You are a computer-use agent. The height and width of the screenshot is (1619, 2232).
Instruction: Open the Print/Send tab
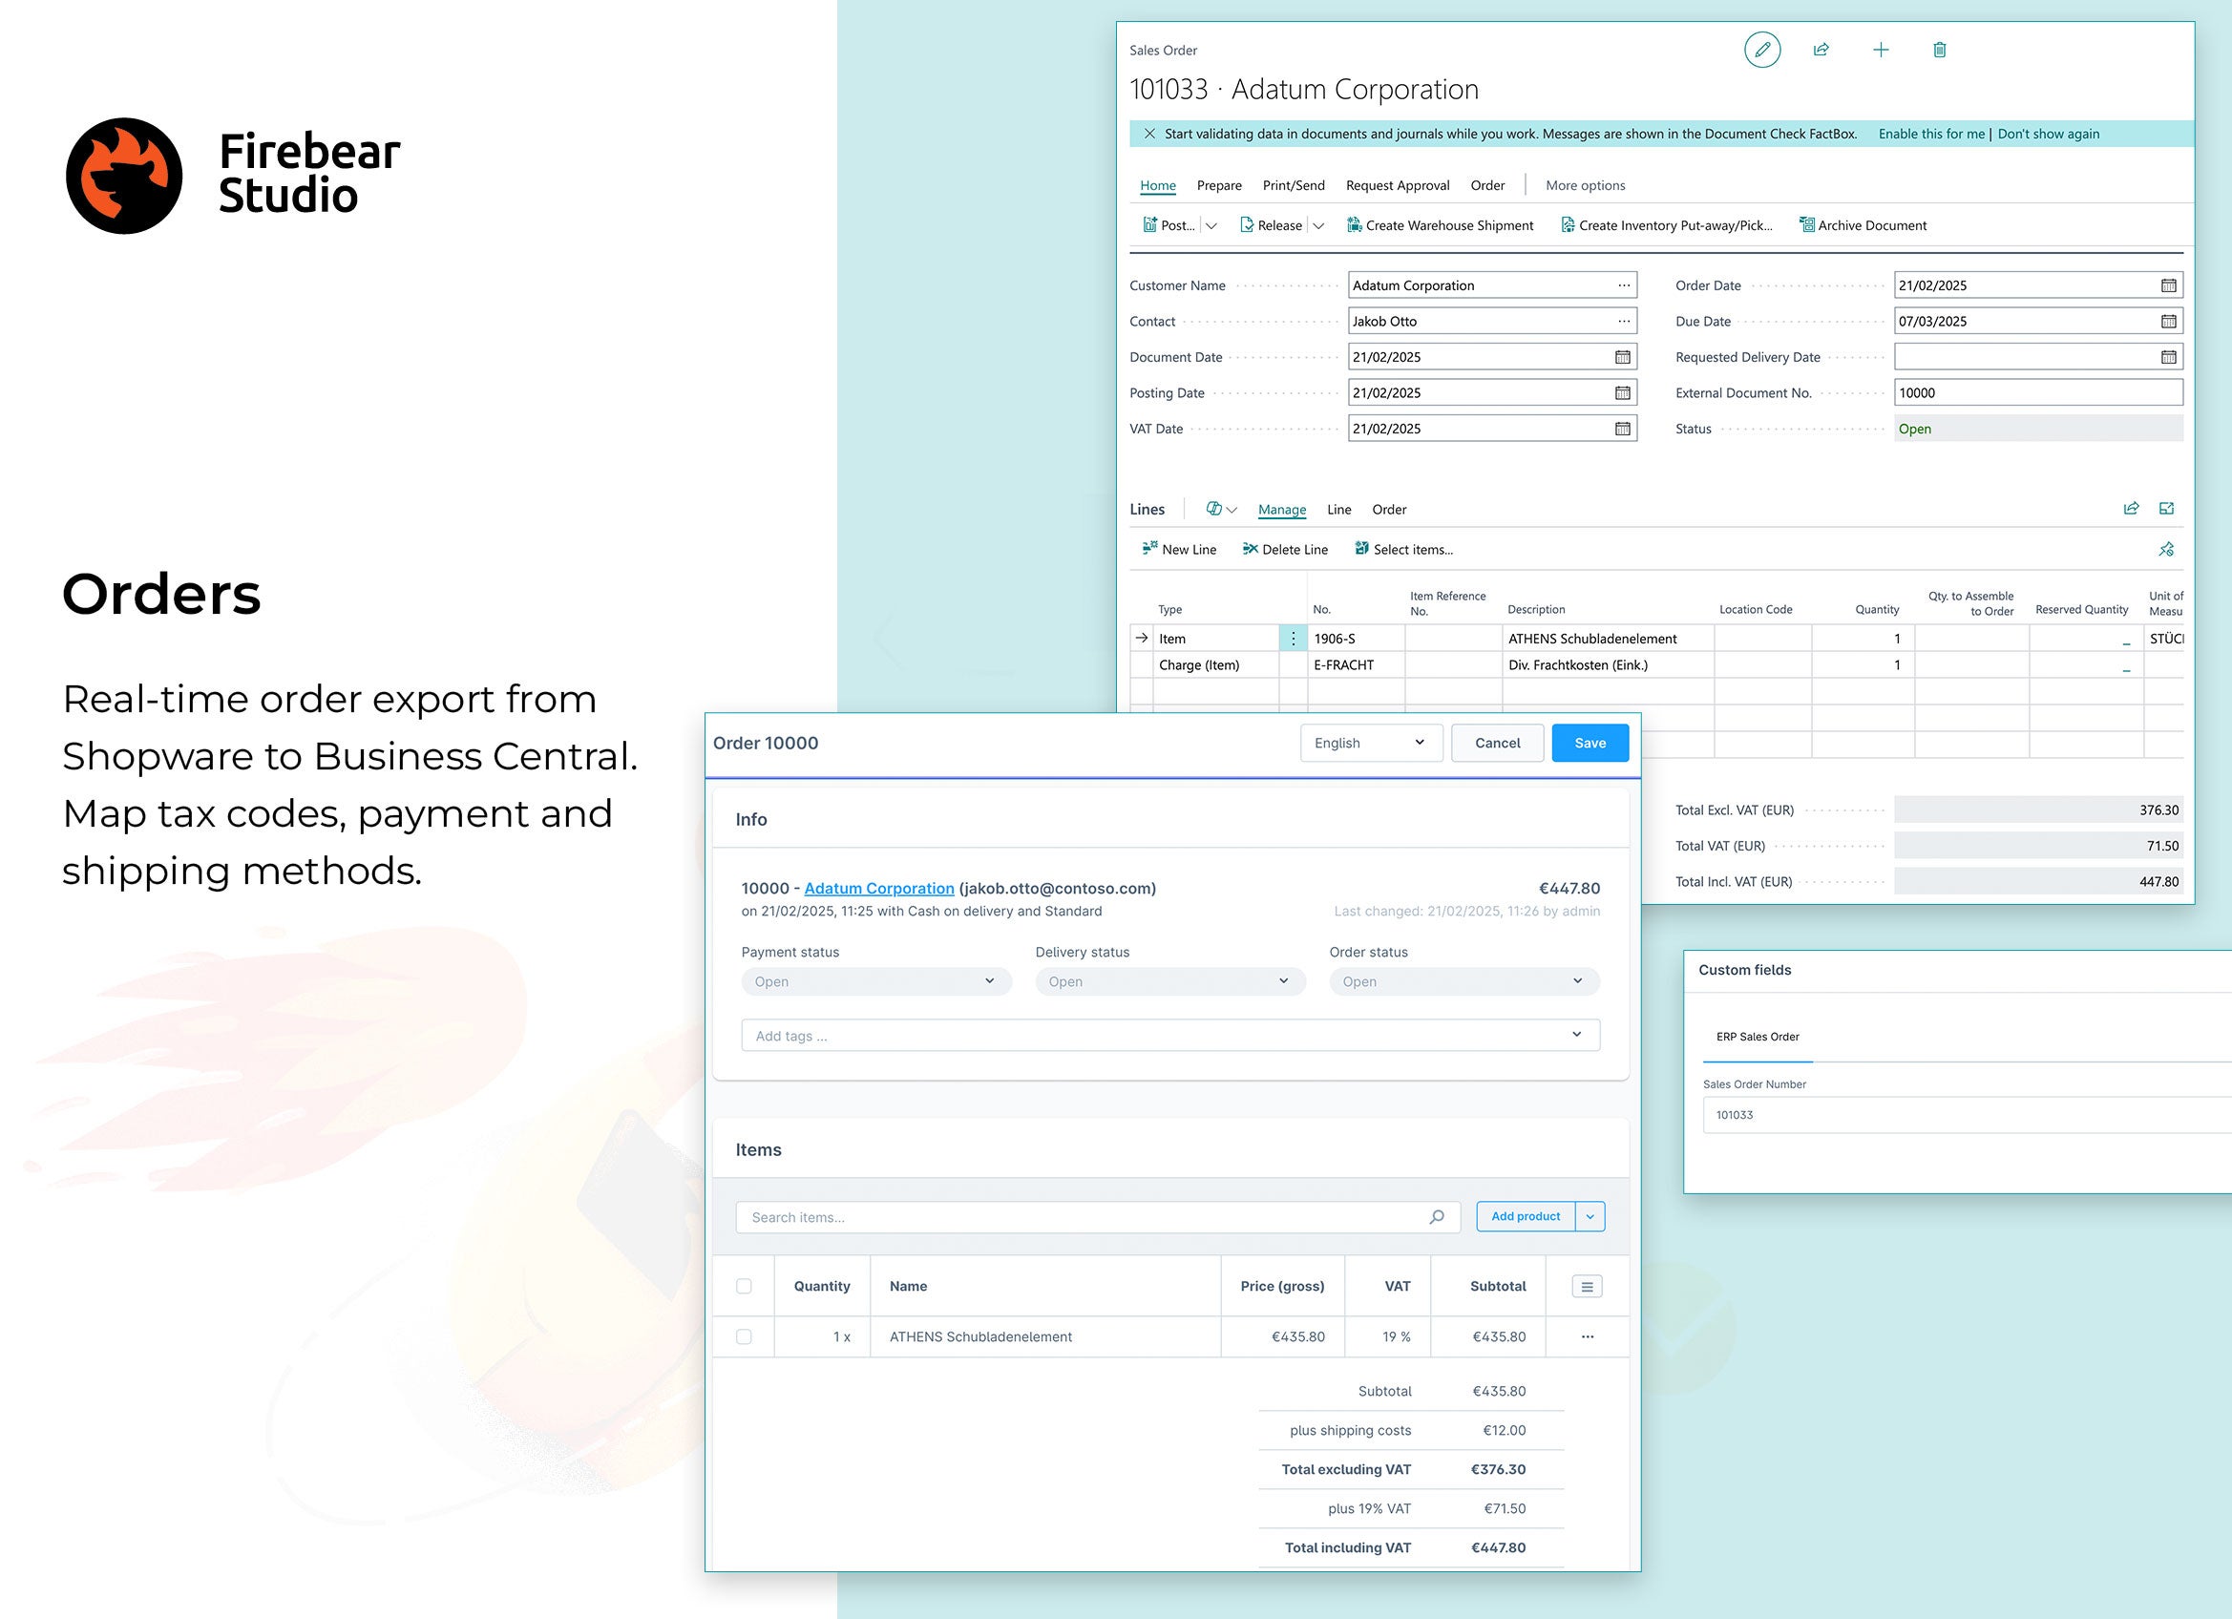click(1294, 185)
